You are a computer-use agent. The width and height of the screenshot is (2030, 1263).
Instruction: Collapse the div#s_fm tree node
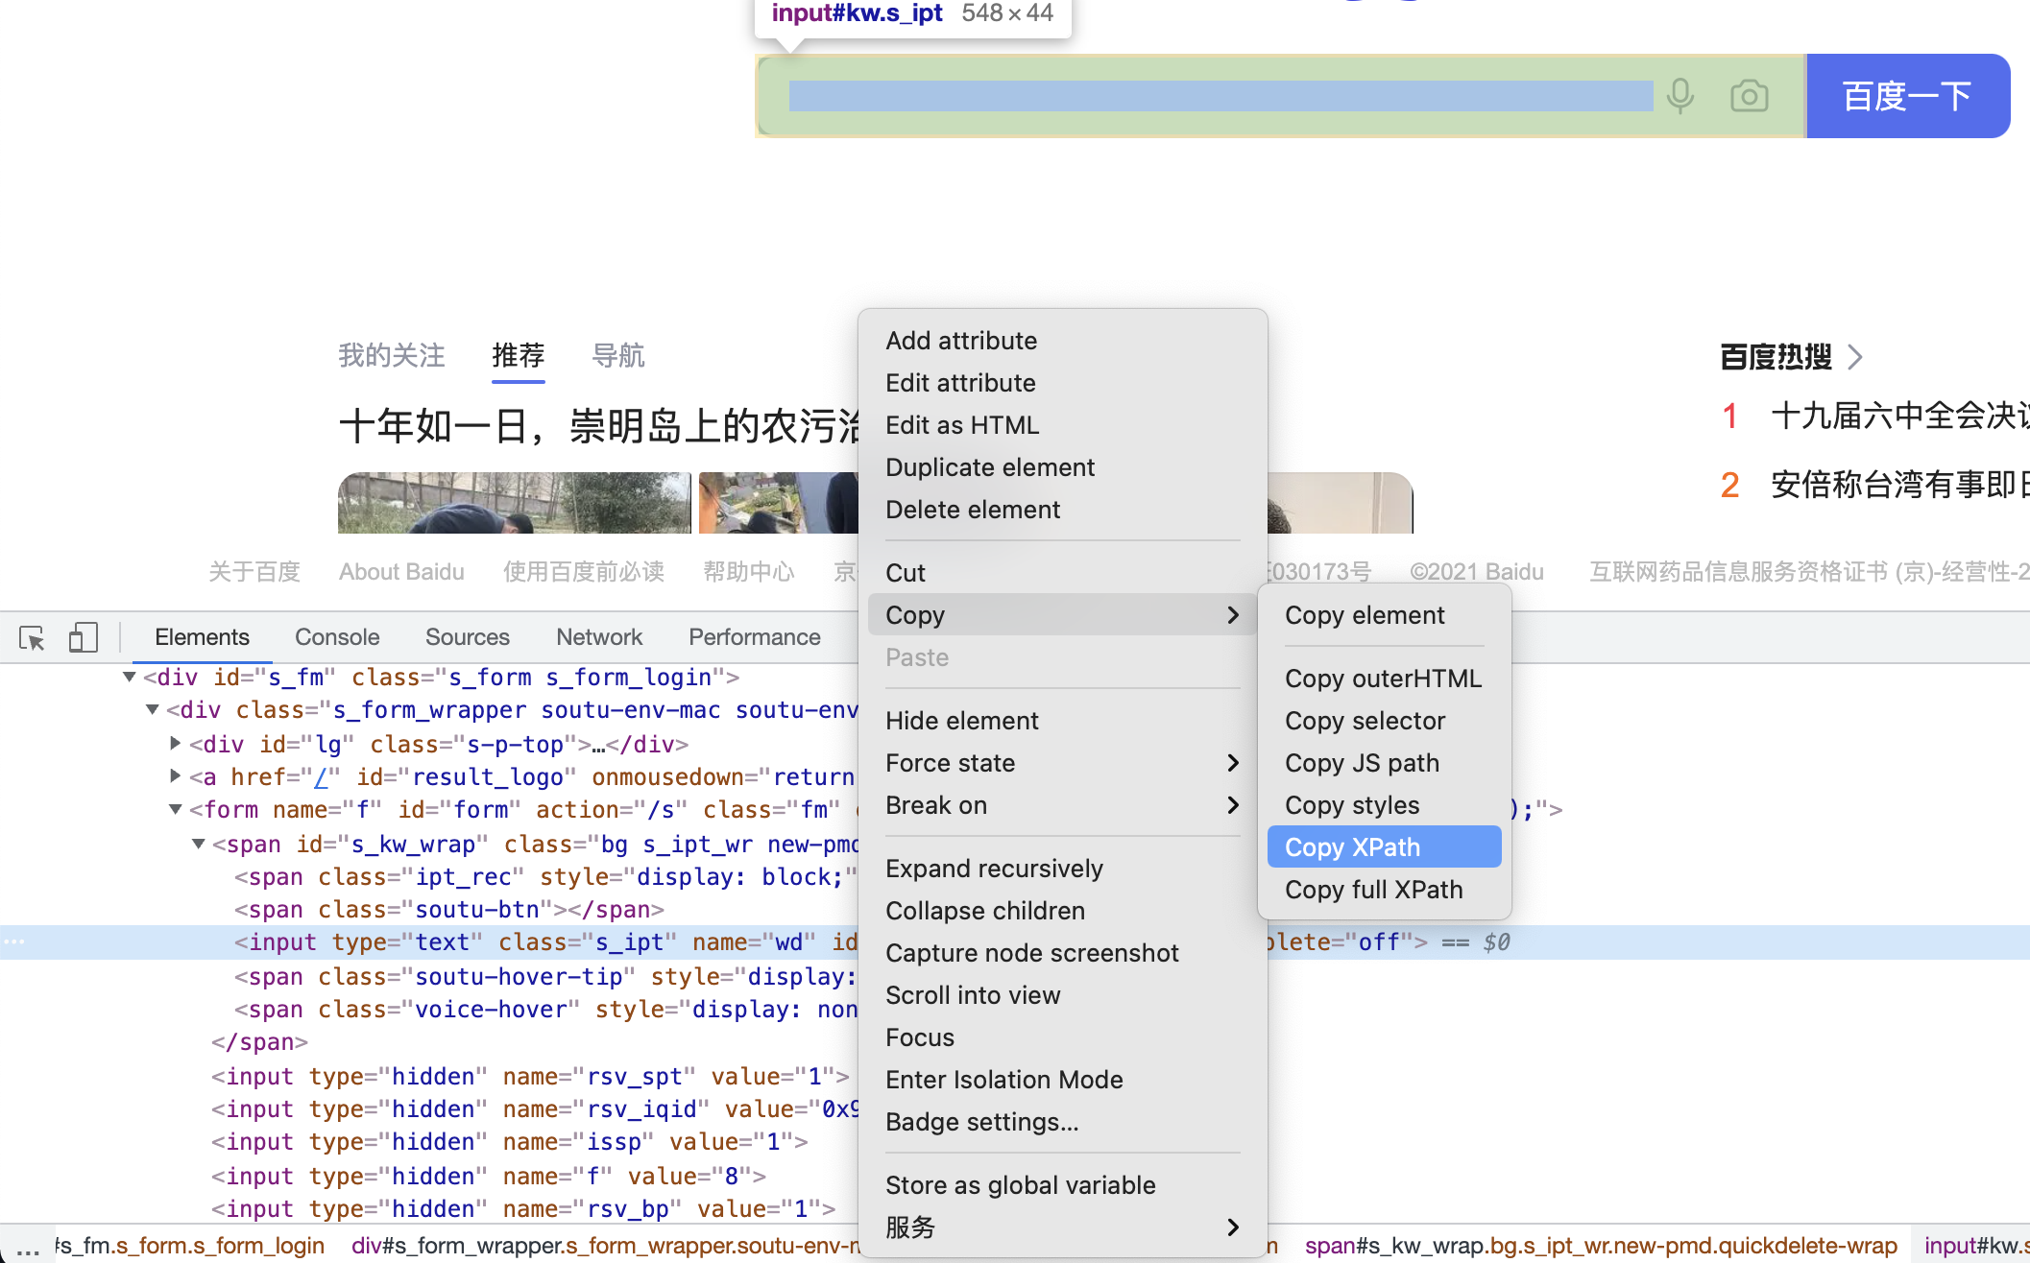(x=130, y=678)
